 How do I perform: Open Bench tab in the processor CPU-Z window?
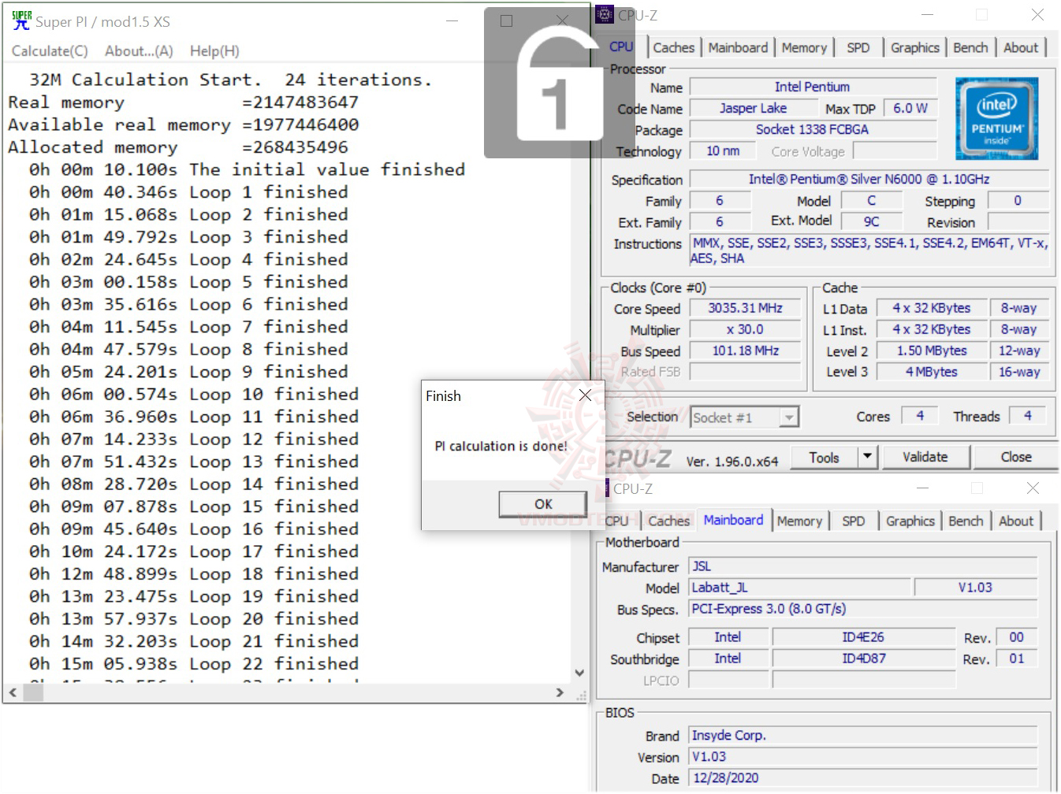(x=970, y=47)
